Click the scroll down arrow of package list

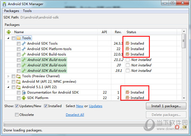[184, 98]
